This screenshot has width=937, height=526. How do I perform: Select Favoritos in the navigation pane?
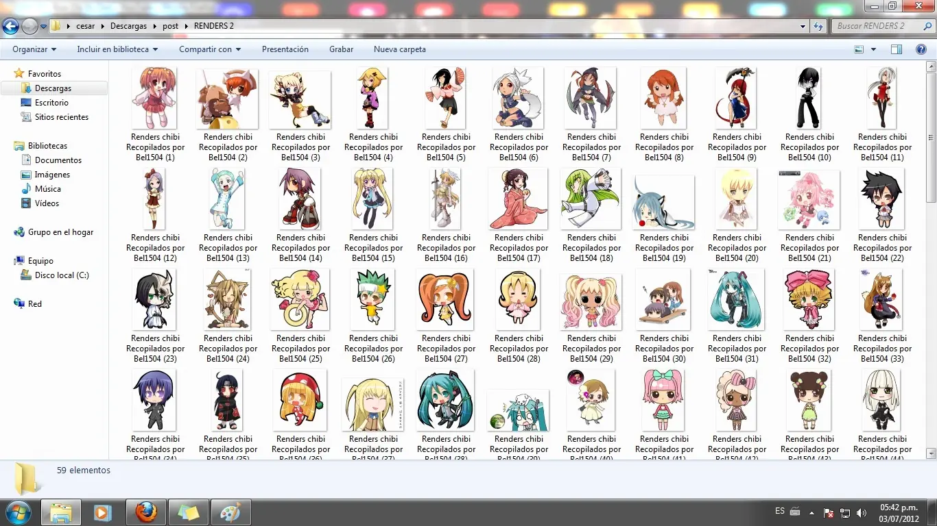pos(45,73)
